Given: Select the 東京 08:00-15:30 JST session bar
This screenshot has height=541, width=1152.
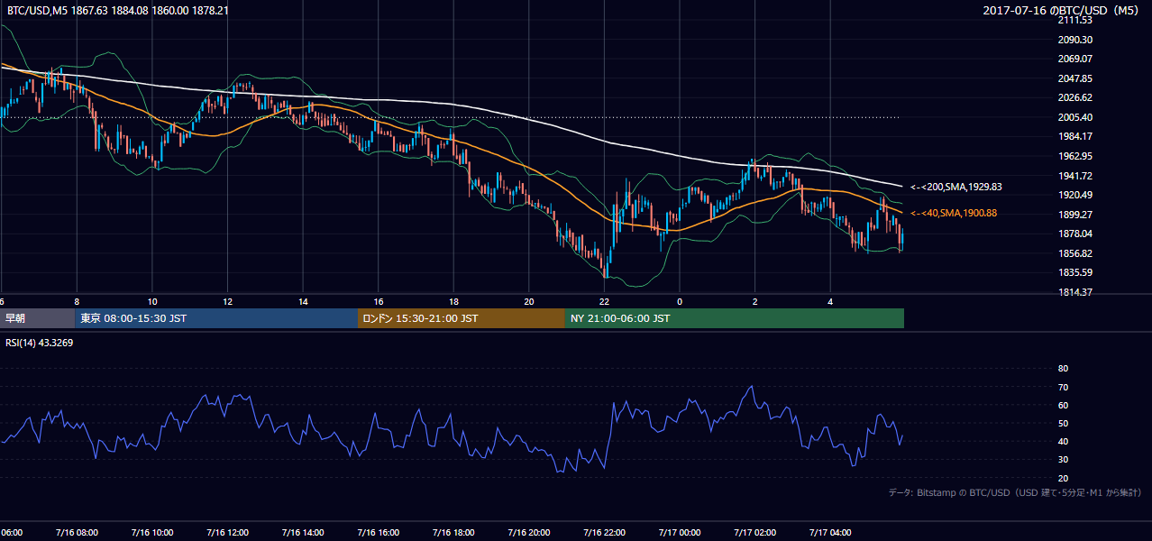Looking at the screenshot, I should (216, 318).
